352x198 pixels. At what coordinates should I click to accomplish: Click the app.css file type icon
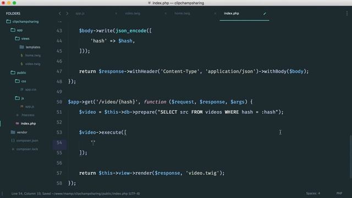point(22,90)
